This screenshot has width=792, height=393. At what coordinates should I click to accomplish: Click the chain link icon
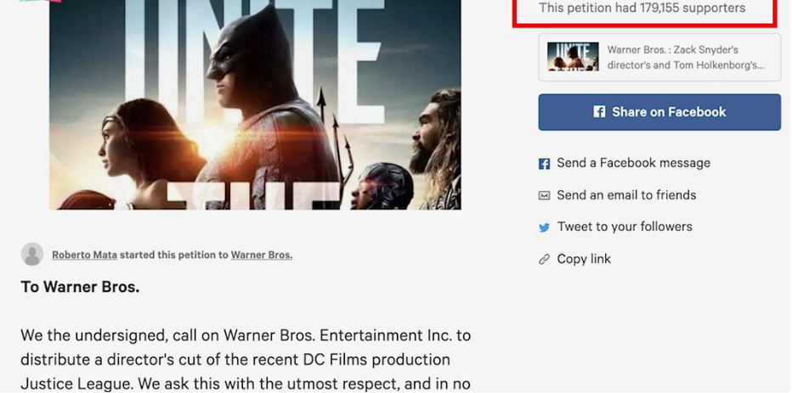coord(544,259)
